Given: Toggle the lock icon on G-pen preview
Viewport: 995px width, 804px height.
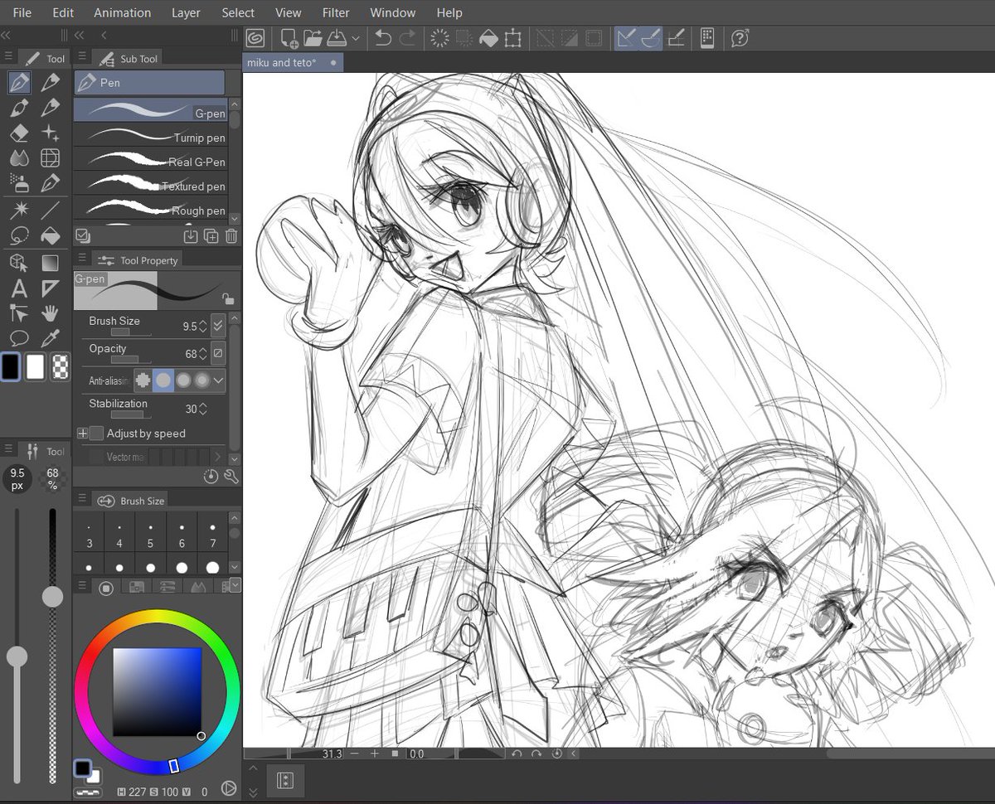Looking at the screenshot, I should [227, 298].
